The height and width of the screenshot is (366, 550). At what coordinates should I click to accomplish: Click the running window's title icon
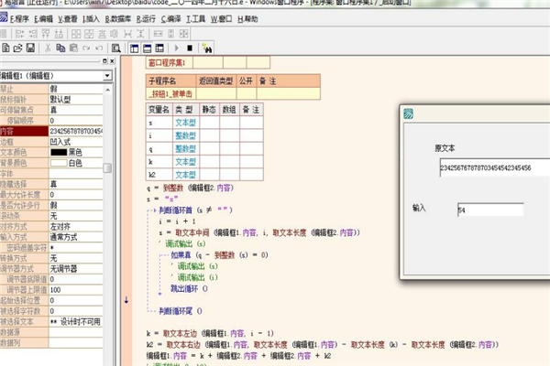[x=408, y=113]
